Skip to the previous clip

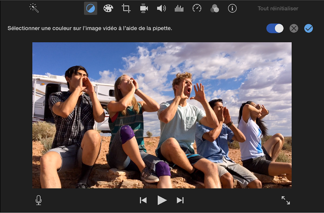[x=143, y=200]
